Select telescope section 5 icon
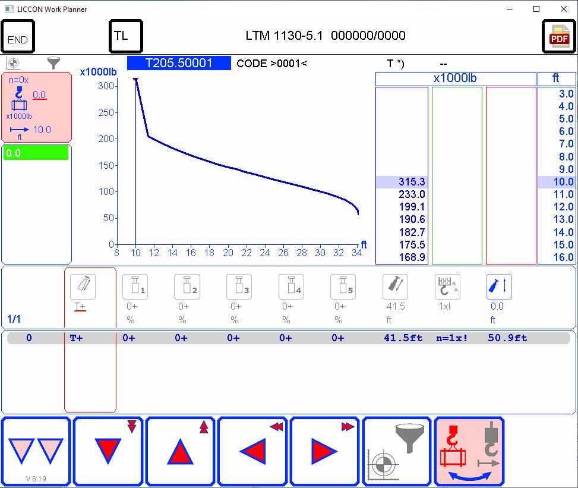 (x=343, y=286)
